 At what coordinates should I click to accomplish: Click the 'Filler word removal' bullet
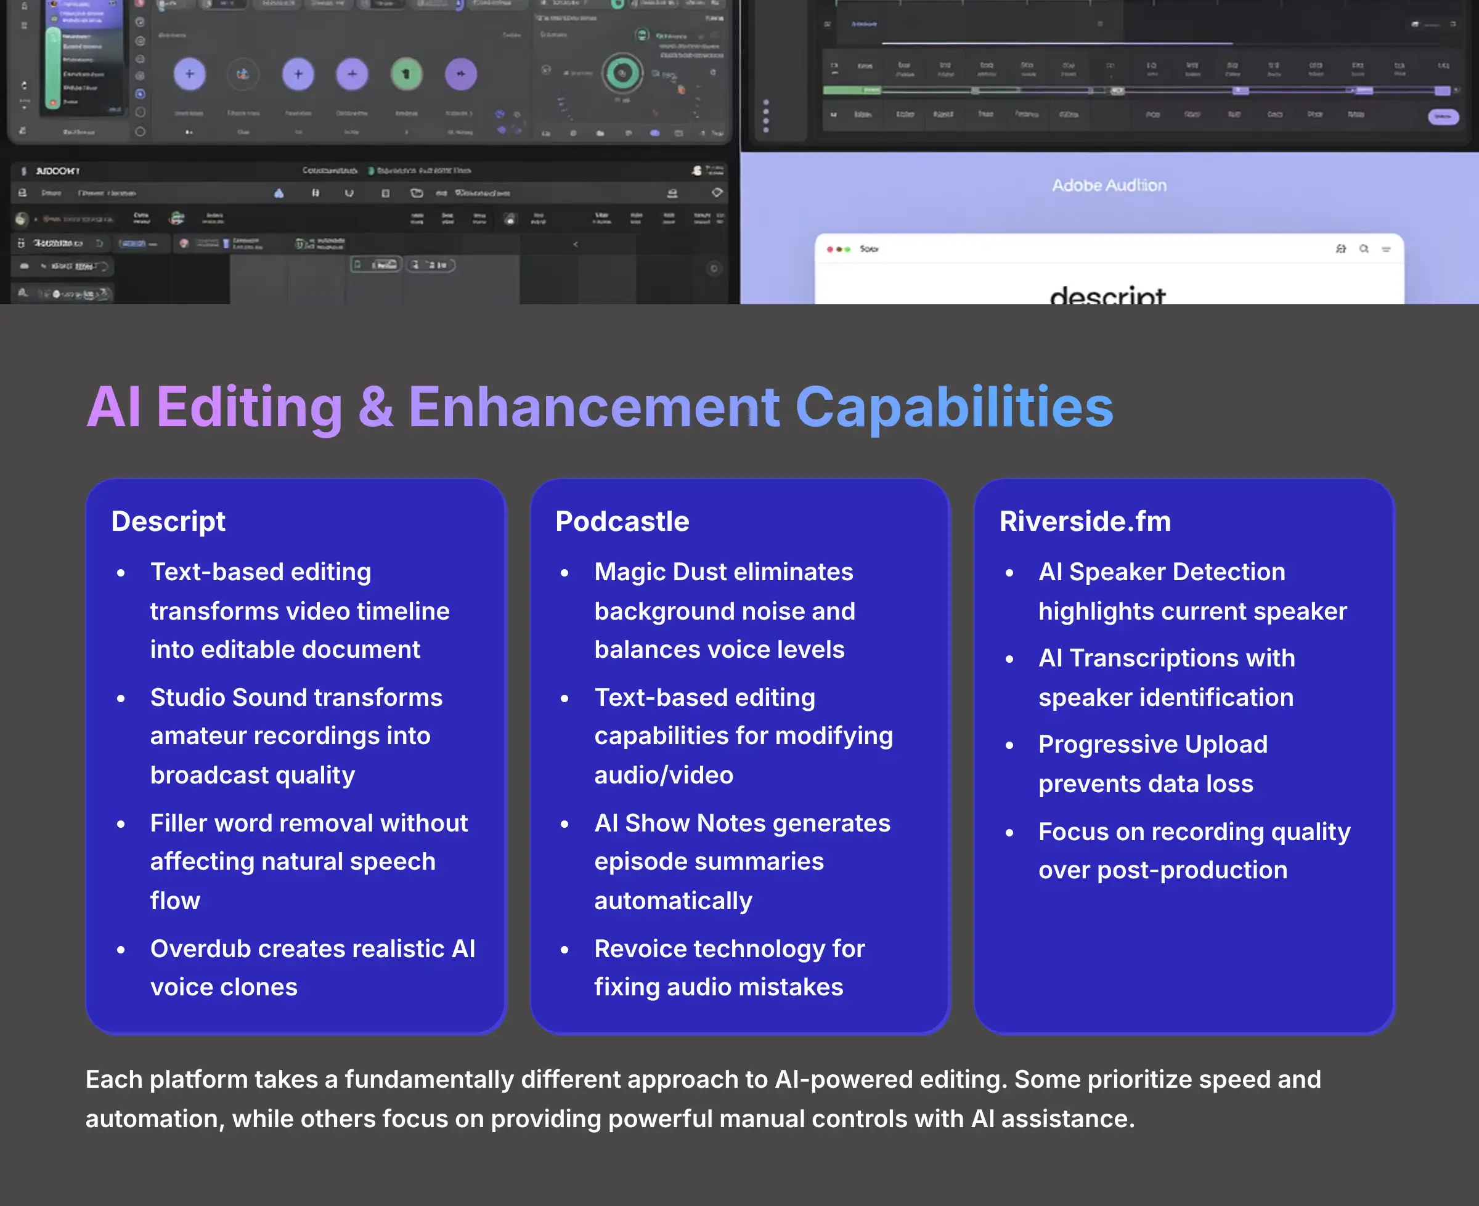309,862
